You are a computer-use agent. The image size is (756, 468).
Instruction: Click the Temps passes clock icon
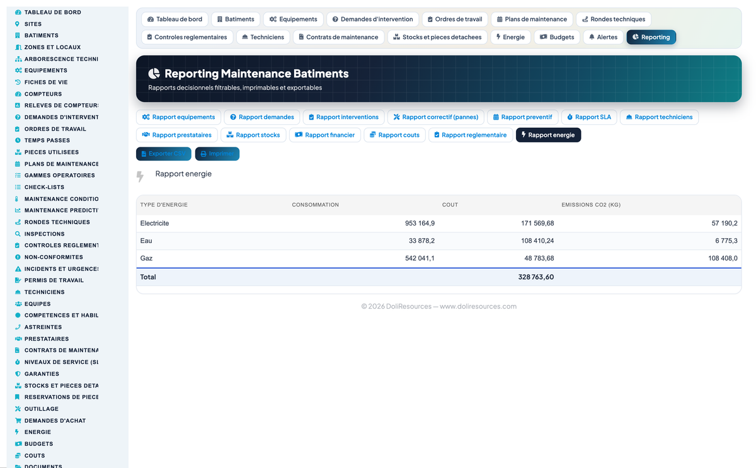18,140
